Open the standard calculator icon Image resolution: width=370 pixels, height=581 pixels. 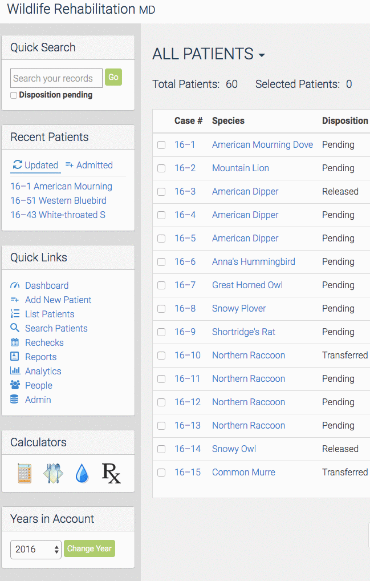pos(25,473)
